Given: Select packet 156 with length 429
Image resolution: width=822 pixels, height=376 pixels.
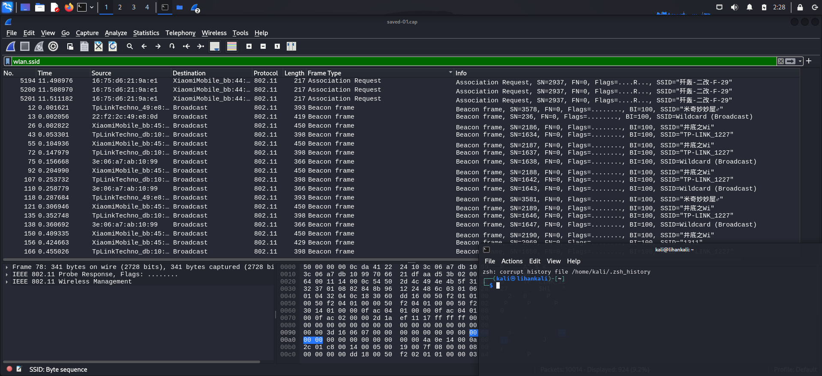Looking at the screenshot, I should [401, 243].
